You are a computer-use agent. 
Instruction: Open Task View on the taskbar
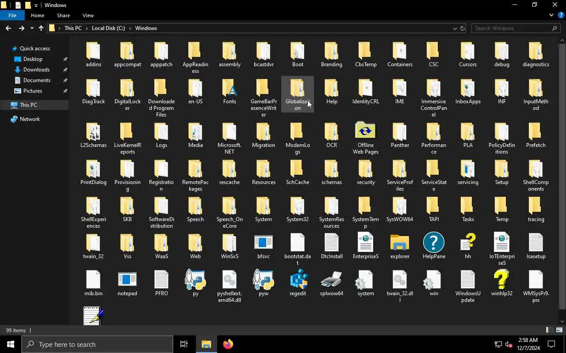pyautogui.click(x=184, y=344)
